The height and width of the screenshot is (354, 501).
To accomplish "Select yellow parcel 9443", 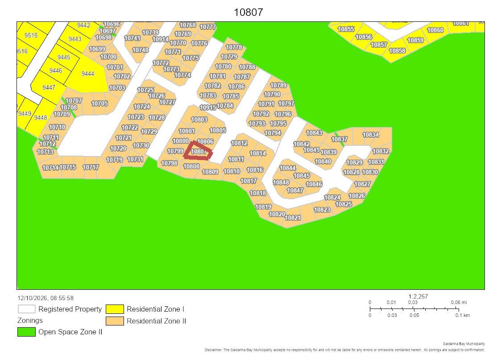I will 75,39.
